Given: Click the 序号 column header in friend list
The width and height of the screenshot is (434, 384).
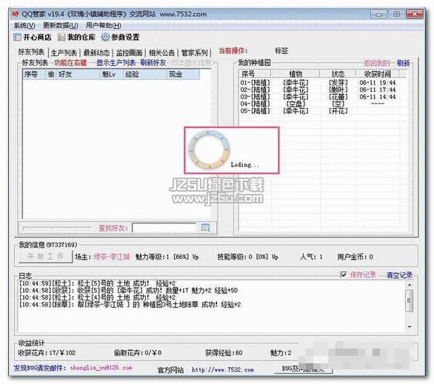Looking at the screenshot, I should (x=34, y=75).
